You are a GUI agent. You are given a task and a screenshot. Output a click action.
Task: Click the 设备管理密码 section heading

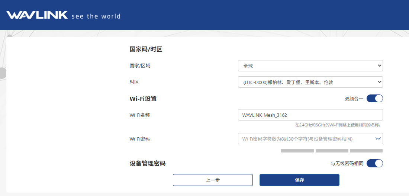(147, 163)
